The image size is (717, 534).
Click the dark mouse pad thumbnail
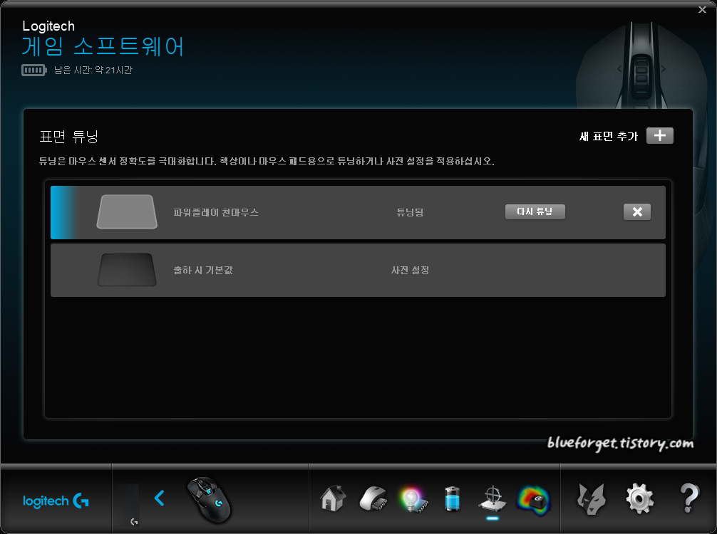click(x=127, y=270)
